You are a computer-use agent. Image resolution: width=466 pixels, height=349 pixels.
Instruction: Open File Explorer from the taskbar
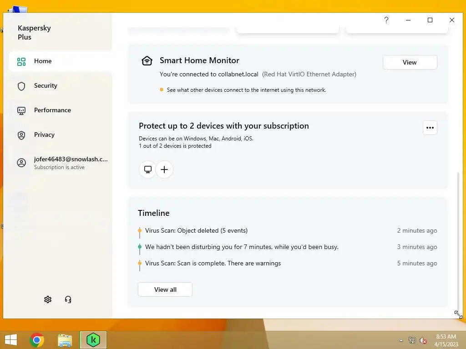[x=65, y=340]
